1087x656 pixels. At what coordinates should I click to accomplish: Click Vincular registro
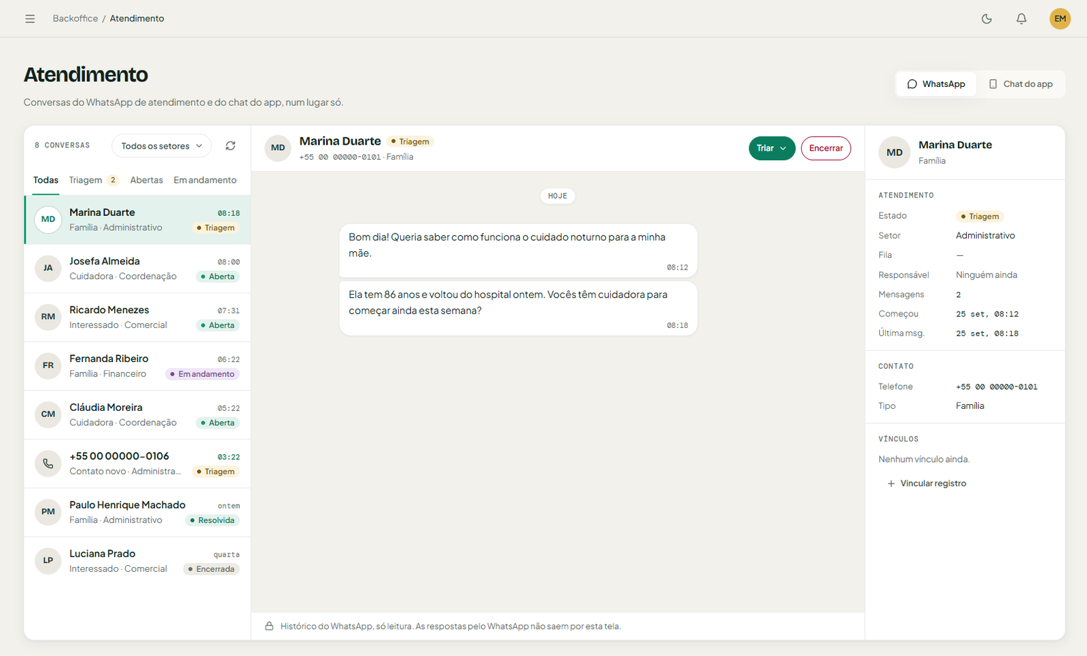(x=927, y=484)
